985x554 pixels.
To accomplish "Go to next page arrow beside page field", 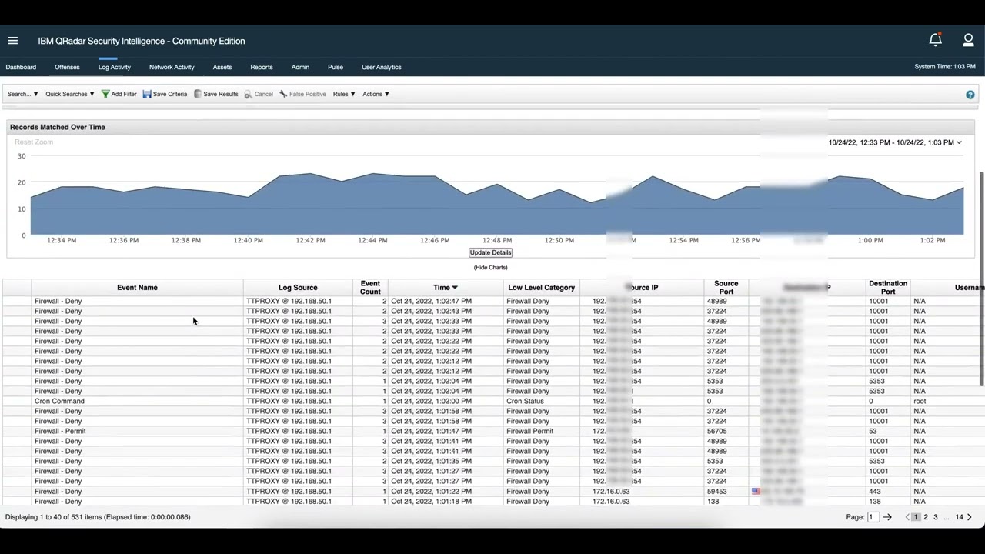I will click(x=887, y=517).
